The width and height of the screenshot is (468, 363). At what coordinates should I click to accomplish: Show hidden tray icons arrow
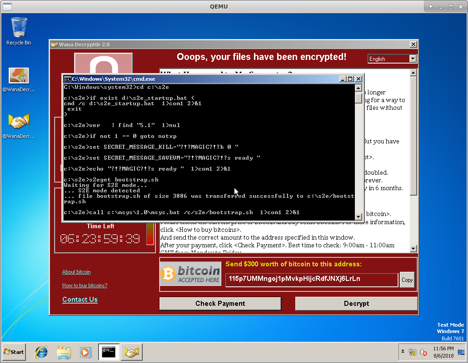pos(403,352)
